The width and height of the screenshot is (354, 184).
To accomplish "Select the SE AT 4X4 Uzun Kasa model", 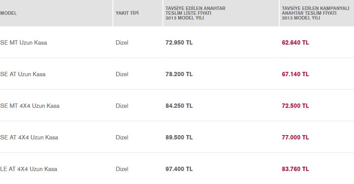I will point(29,137).
